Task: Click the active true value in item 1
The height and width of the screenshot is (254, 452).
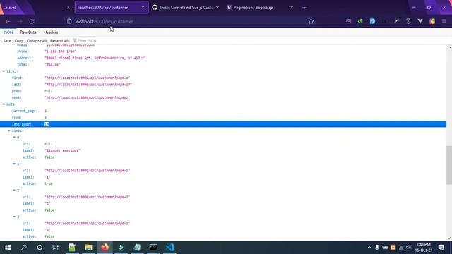Action: click(49, 183)
